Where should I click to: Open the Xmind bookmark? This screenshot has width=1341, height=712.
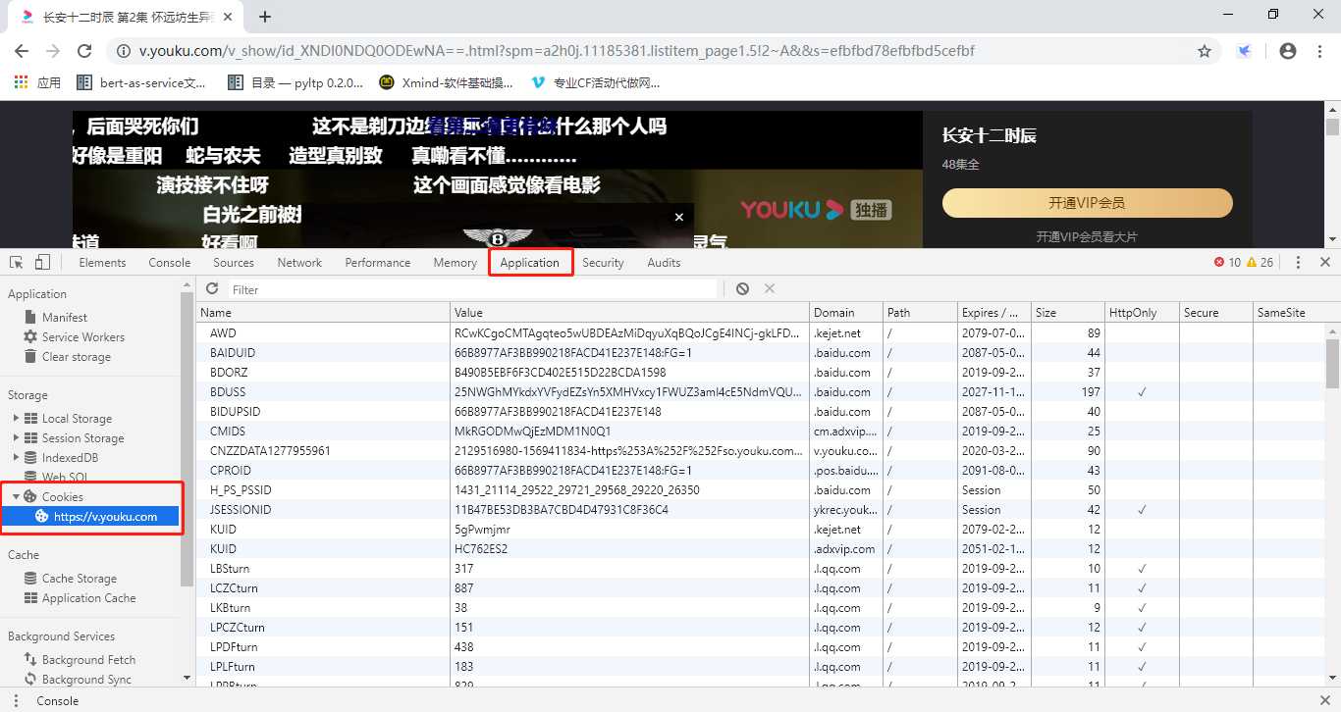(447, 83)
